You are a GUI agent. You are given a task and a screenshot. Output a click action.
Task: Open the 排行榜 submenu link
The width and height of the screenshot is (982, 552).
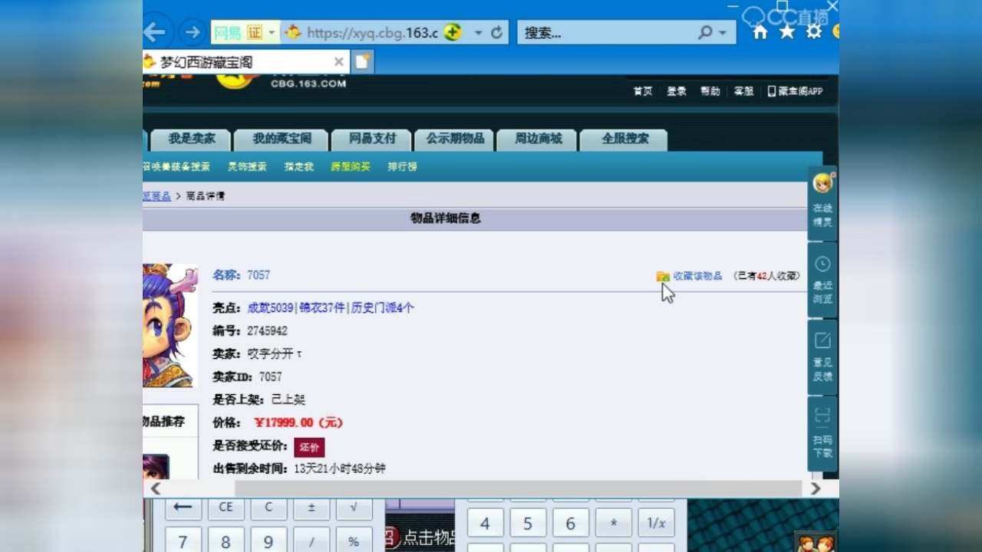click(402, 166)
